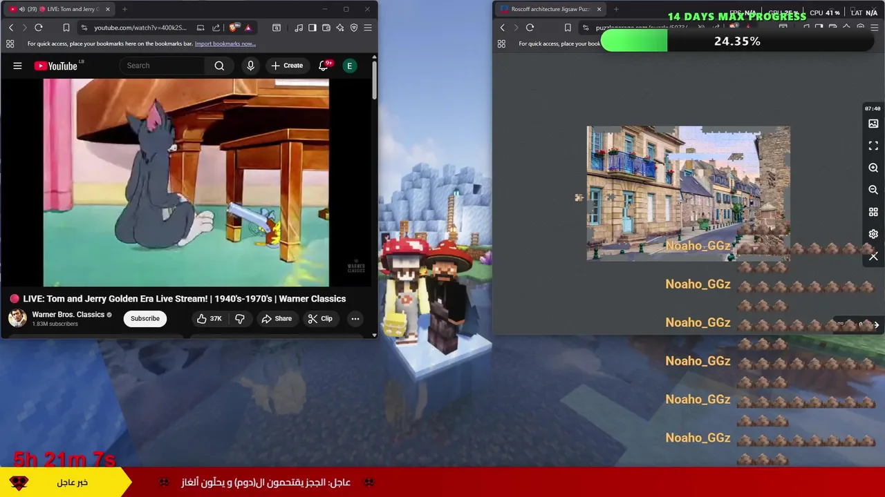Open puzzle settings gear
The image size is (885, 497).
click(873, 234)
